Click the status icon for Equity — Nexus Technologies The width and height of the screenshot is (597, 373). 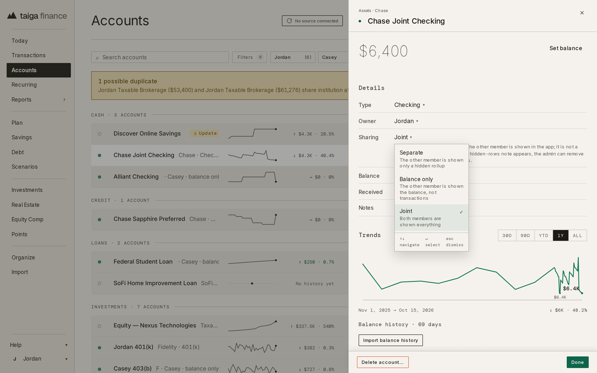coord(99,326)
